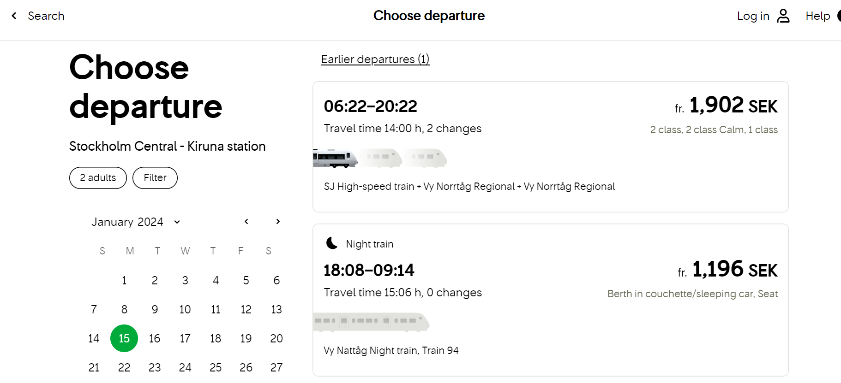This screenshot has width=841, height=383.
Task: Click the second Vy Norrtåg regional train image
Action: [425, 158]
